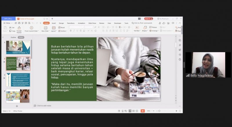Image resolution: width=232 pixels, height=127 pixels.
Task: Open the font name combo box
Action: coord(77,27)
